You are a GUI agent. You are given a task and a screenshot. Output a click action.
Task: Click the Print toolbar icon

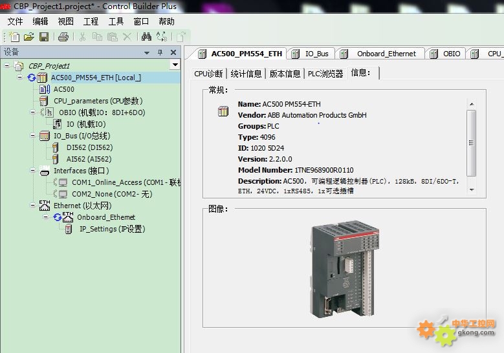[x=63, y=37]
